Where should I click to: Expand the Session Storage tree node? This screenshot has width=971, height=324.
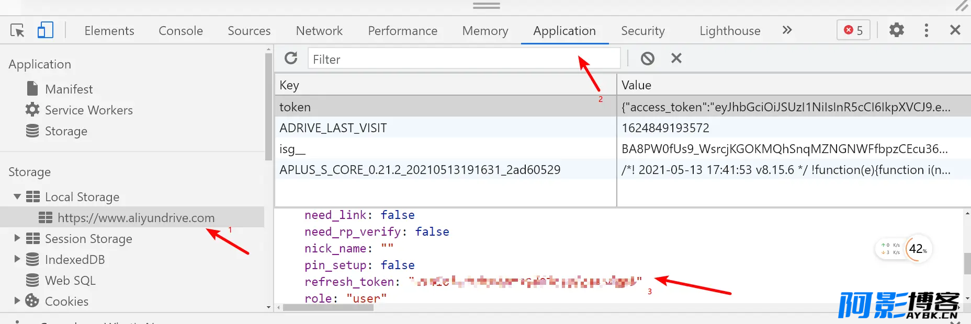(17, 238)
